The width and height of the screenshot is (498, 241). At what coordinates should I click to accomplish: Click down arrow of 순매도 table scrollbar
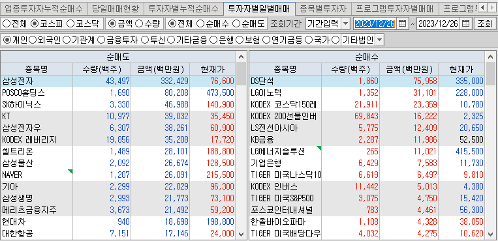point(241,234)
